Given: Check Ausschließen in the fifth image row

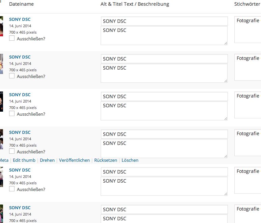Looking at the screenshot, I should point(12,189).
